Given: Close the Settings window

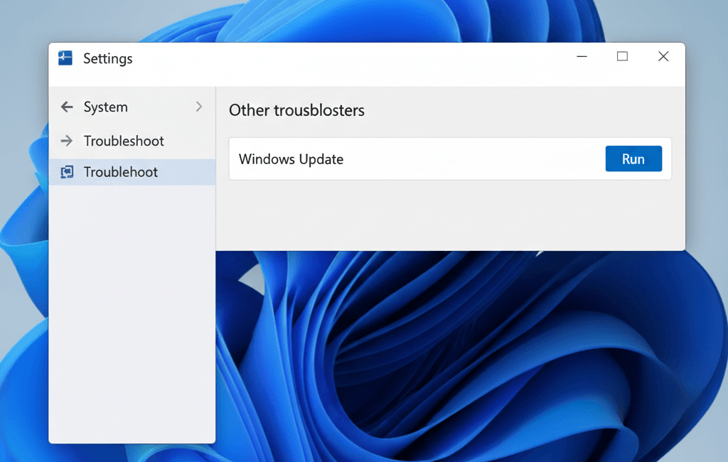Looking at the screenshot, I should coord(663,57).
